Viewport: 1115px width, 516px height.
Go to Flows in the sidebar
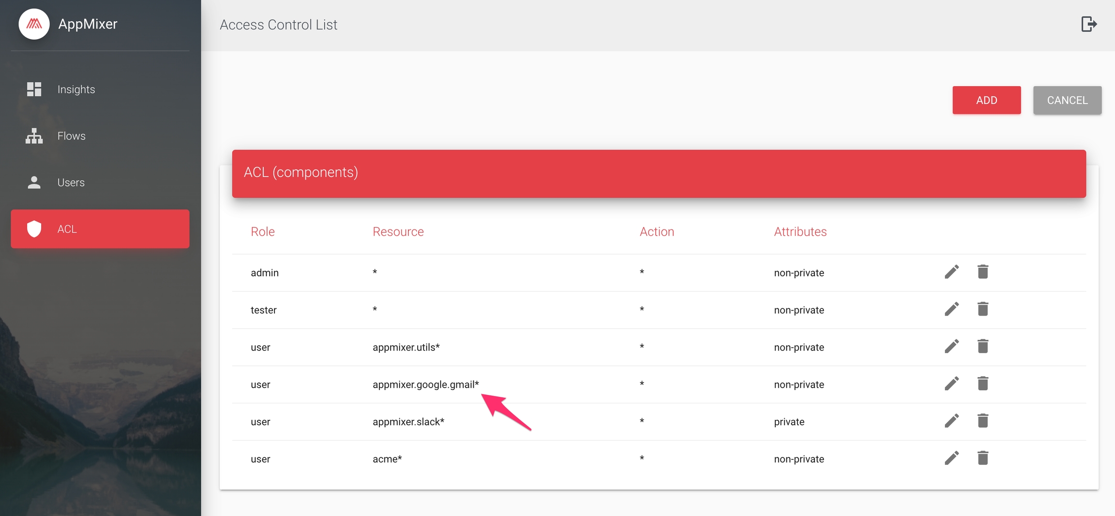[71, 136]
